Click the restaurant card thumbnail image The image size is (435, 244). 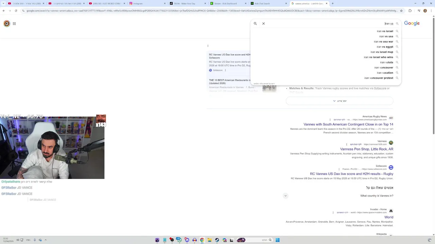269,88
